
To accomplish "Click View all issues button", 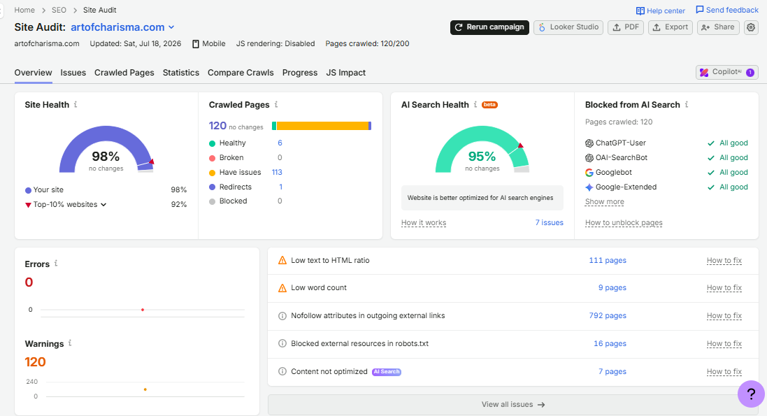I will click(x=513, y=405).
